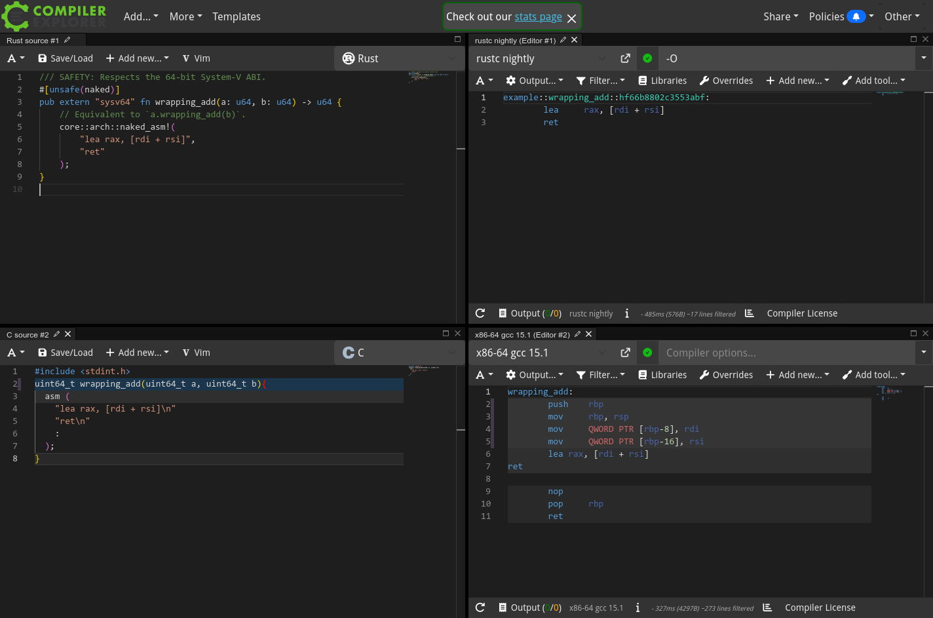Expand flags dropdown beside -O options

pos(924,58)
